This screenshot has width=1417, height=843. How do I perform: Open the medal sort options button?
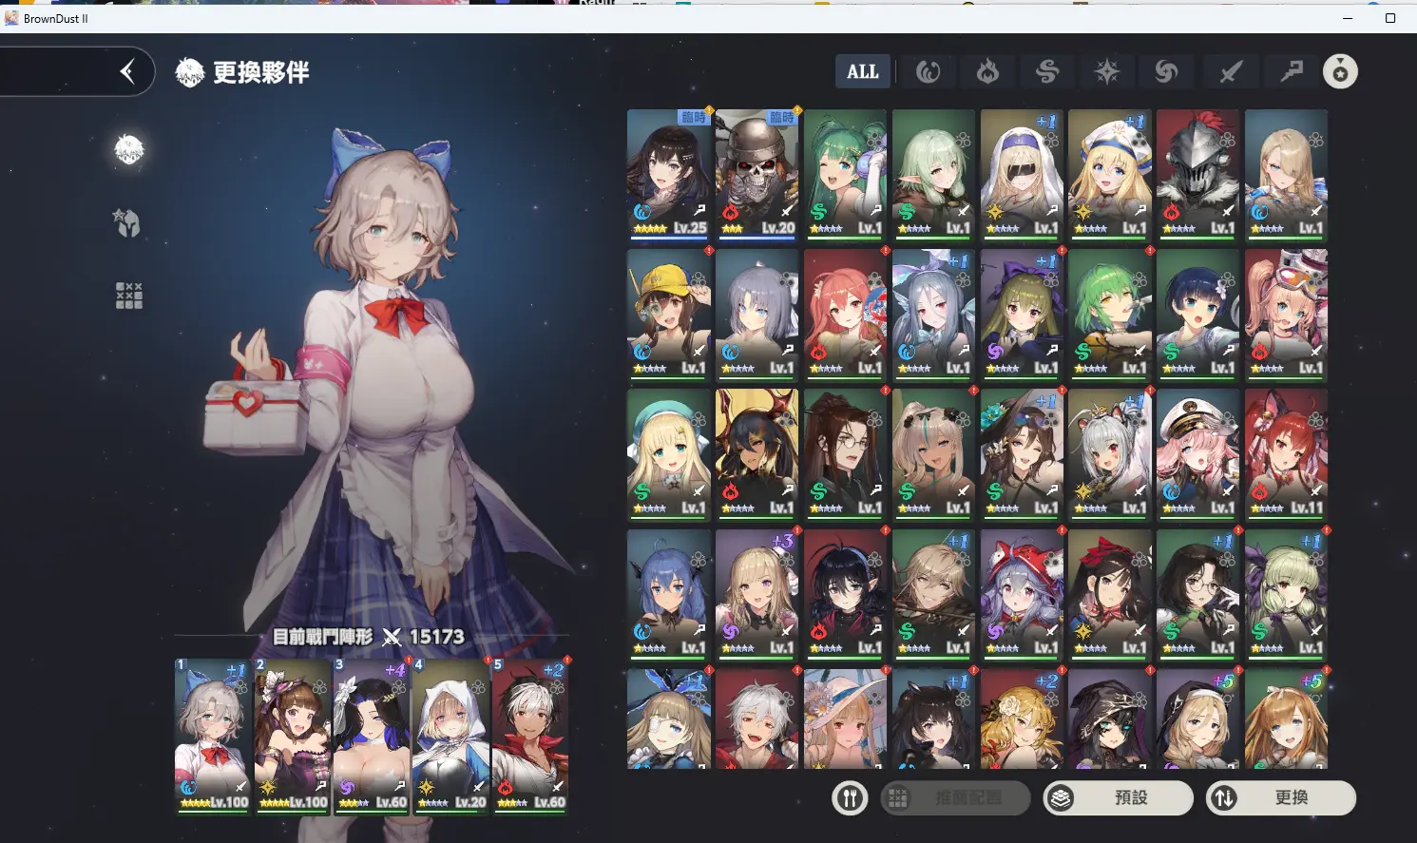1340,71
